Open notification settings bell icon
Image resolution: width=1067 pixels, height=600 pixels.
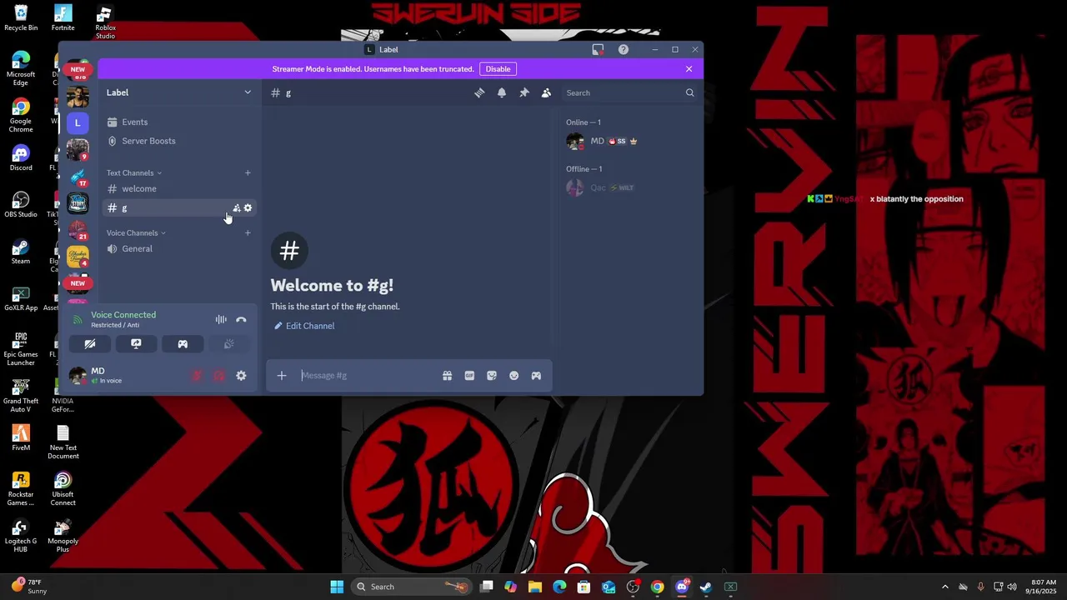(502, 92)
